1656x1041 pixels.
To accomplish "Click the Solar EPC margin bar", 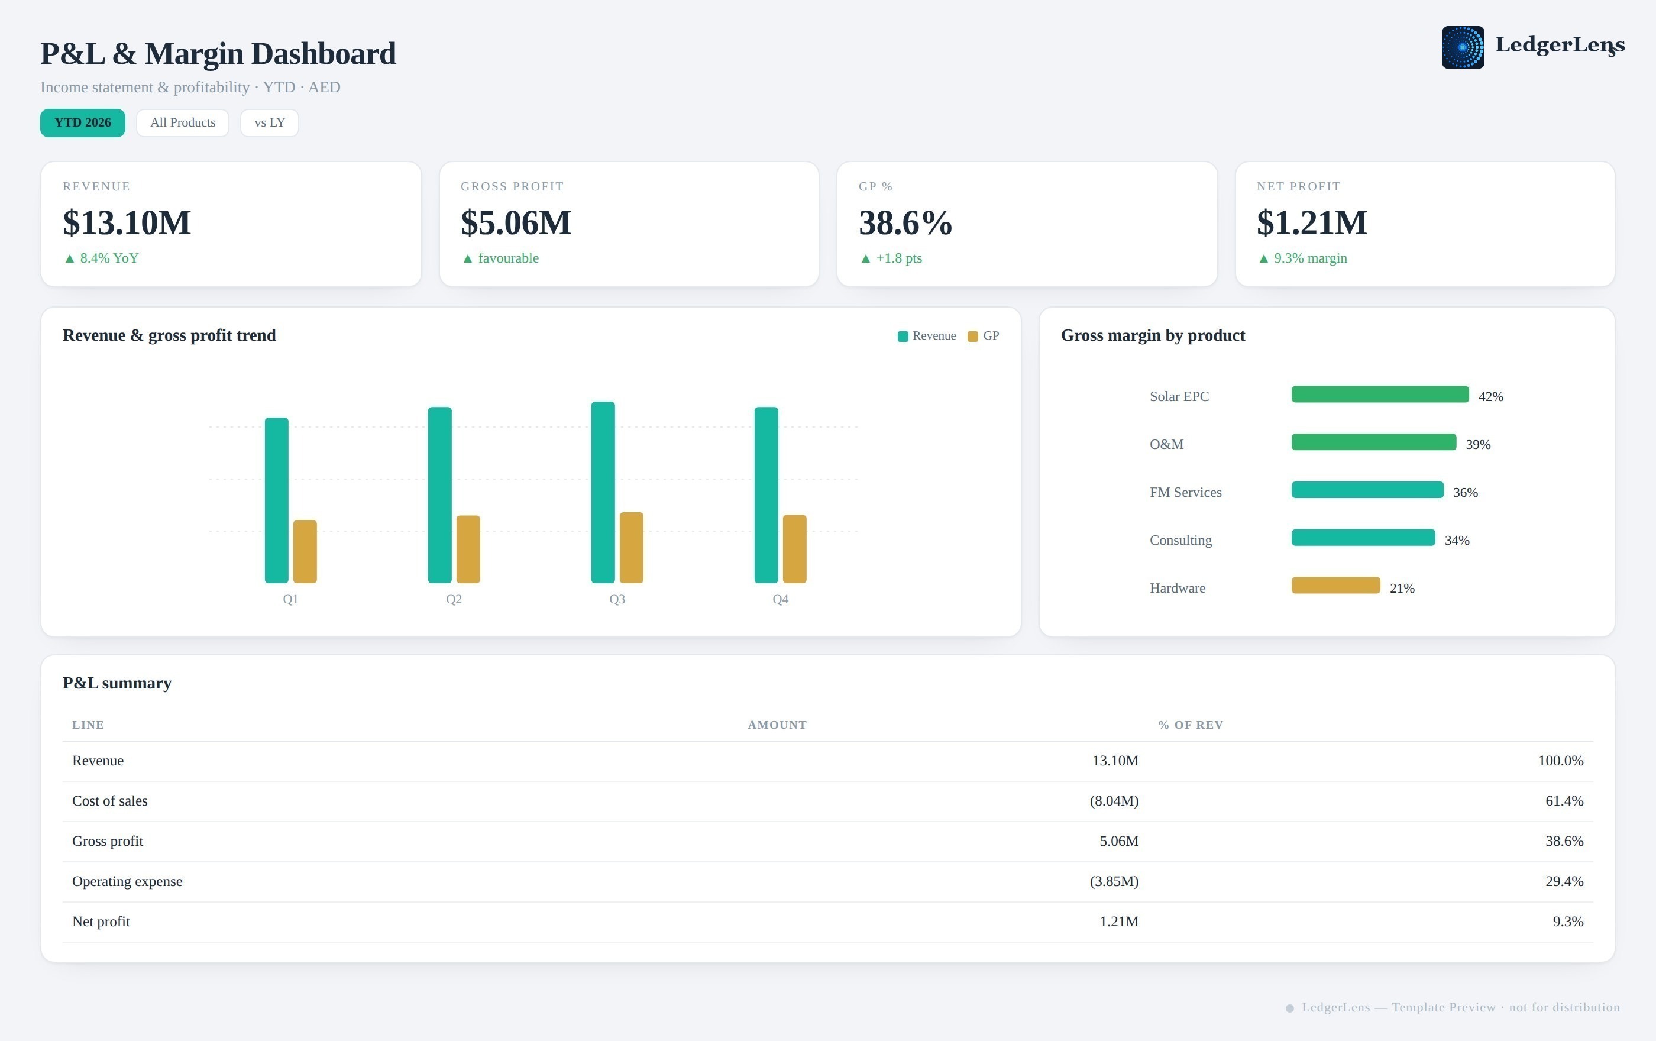I will coord(1380,394).
